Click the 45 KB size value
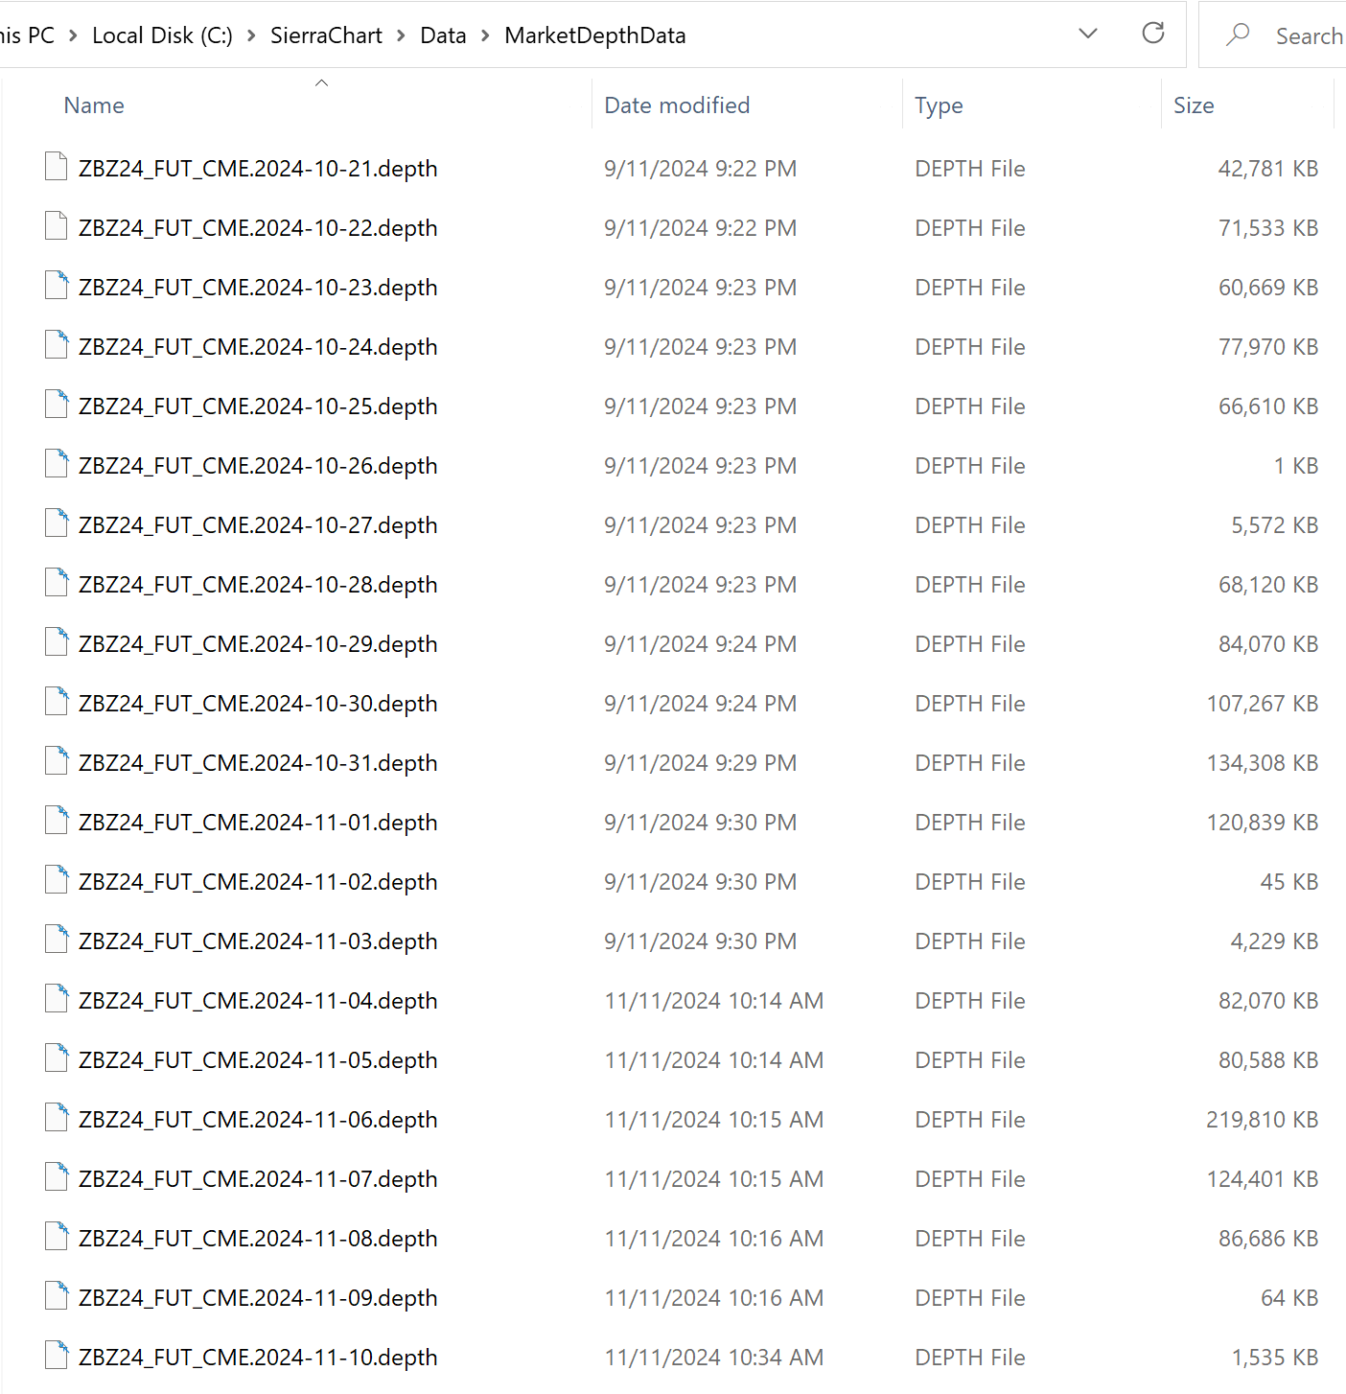1346x1394 pixels. coord(1289,882)
